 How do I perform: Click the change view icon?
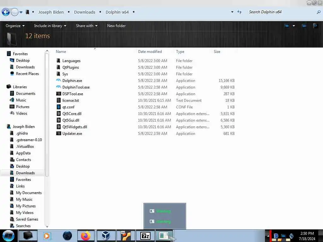pyautogui.click(x=287, y=26)
